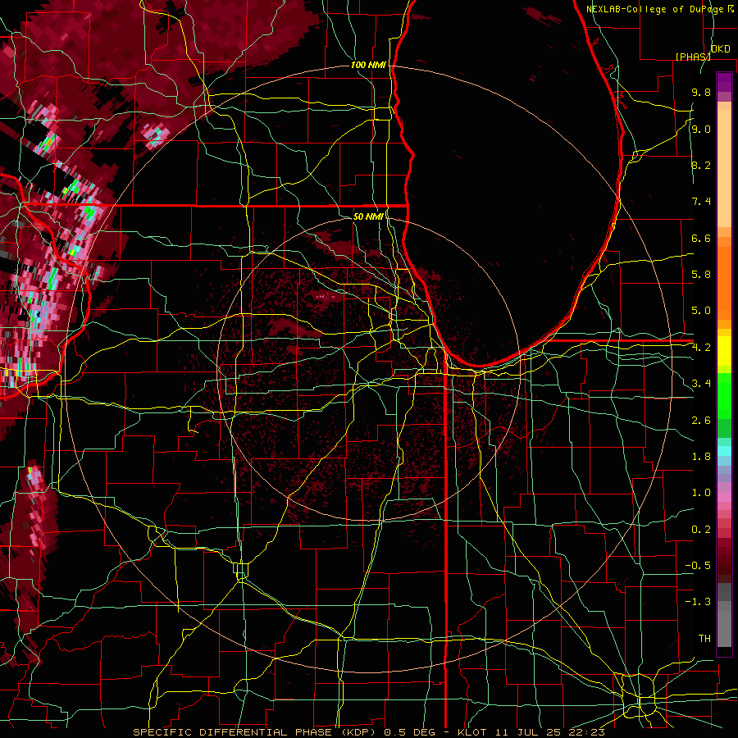The image size is (738, 738).
Task: Click the 50 NMI range ring label
Action: 368,216
